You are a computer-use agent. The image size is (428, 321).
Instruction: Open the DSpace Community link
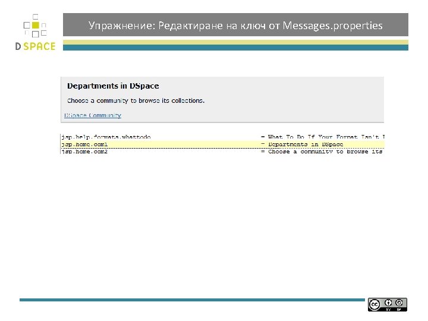(x=93, y=115)
